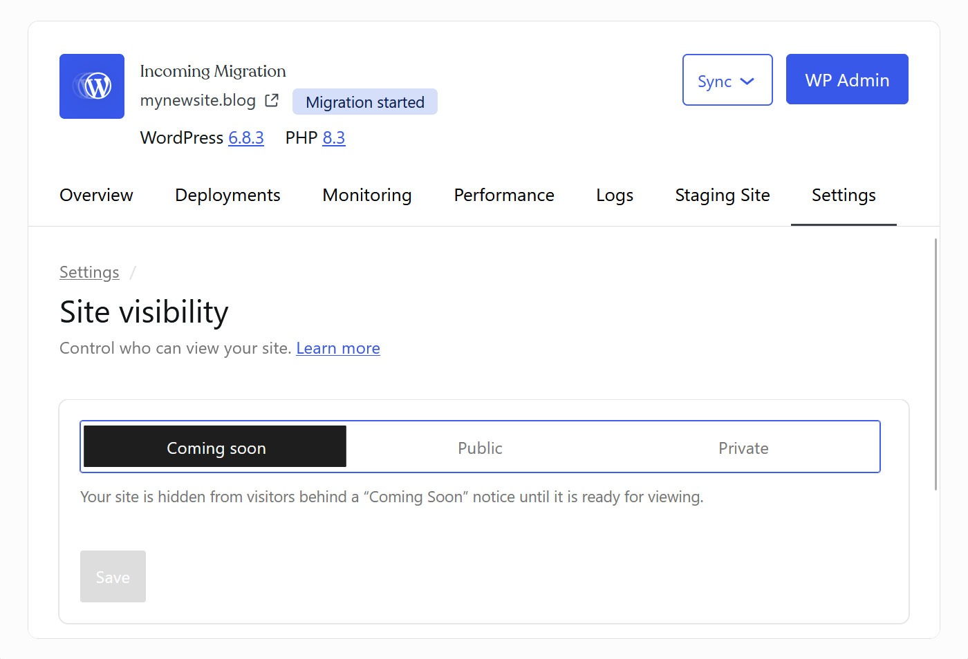968x659 pixels.
Task: Select the Public visibility option
Action: tap(480, 447)
